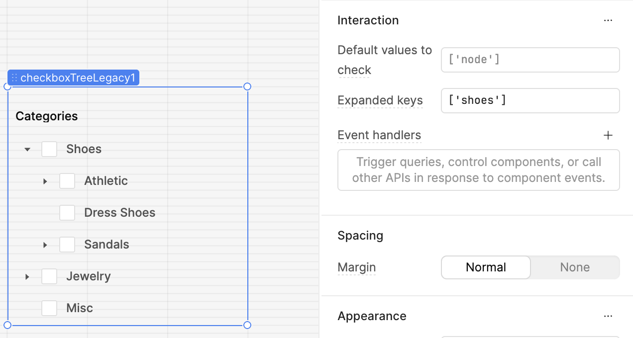Click the Default values to check input

(x=530, y=60)
